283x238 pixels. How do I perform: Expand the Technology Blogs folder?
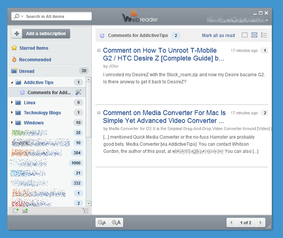pyautogui.click(x=12, y=112)
